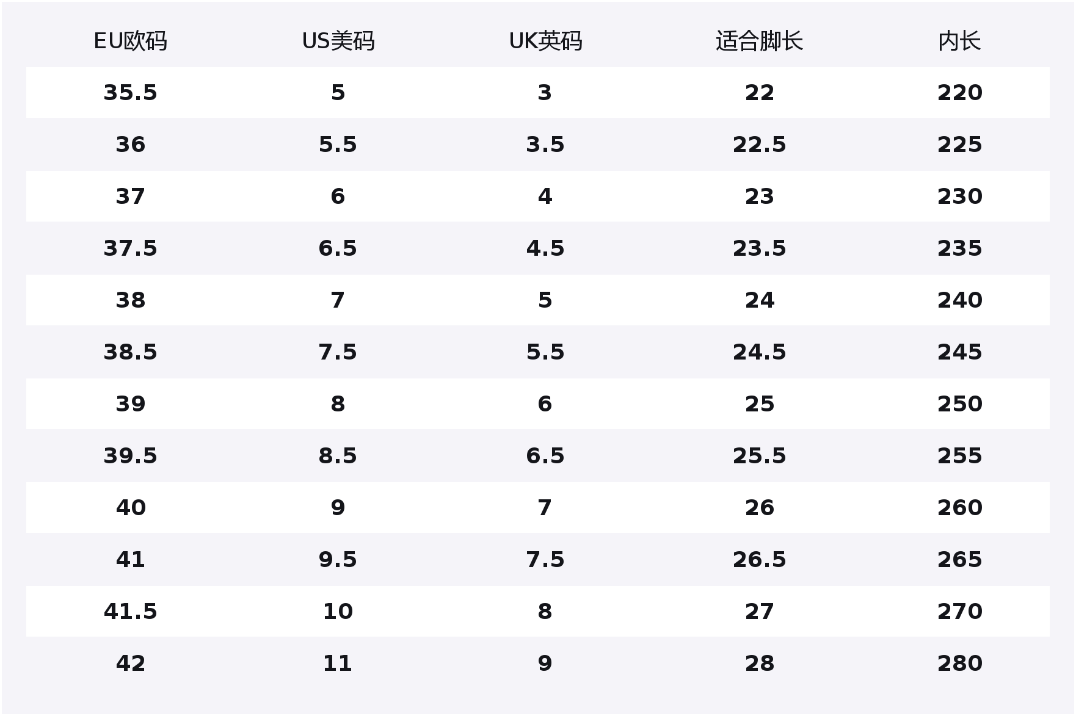Select US size 8.5 cell
The image size is (1076, 716).
[x=338, y=456]
